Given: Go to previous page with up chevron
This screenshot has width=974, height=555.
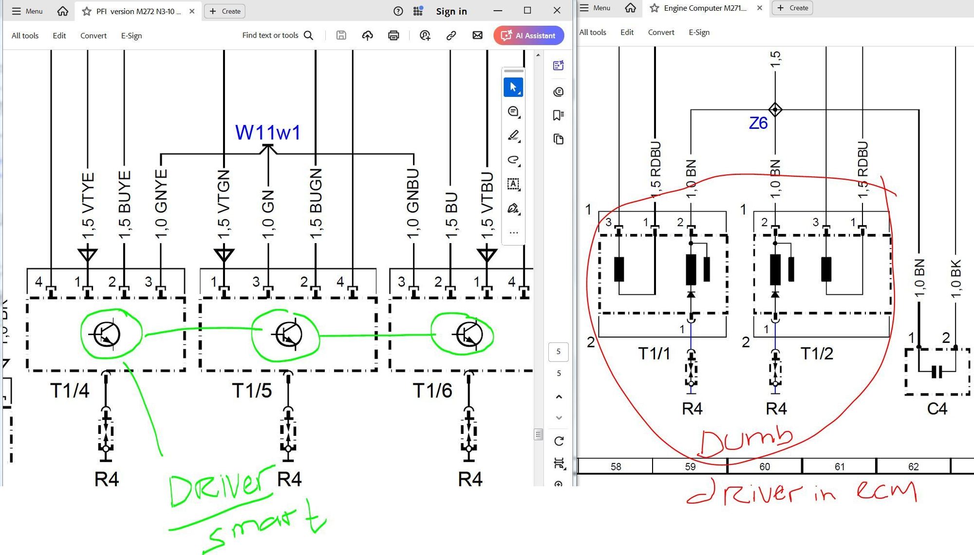Looking at the screenshot, I should (559, 397).
